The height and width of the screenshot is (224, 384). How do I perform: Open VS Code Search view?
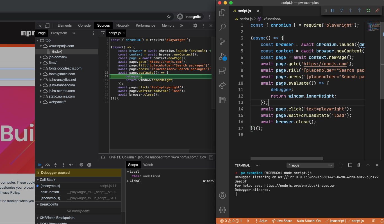(222, 27)
